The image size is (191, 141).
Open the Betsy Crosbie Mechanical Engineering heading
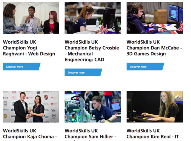tap(92, 51)
